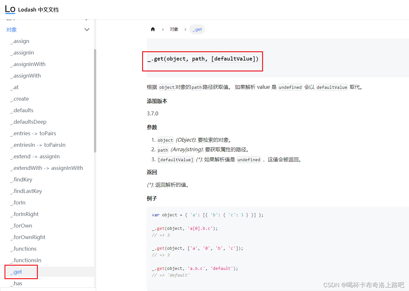
Task: Click the sidebar vertical scrollbar thumb
Action: coord(95,100)
